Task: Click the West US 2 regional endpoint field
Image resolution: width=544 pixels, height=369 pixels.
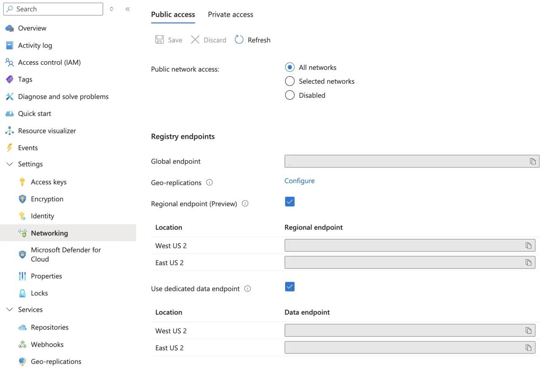Action: (410, 246)
